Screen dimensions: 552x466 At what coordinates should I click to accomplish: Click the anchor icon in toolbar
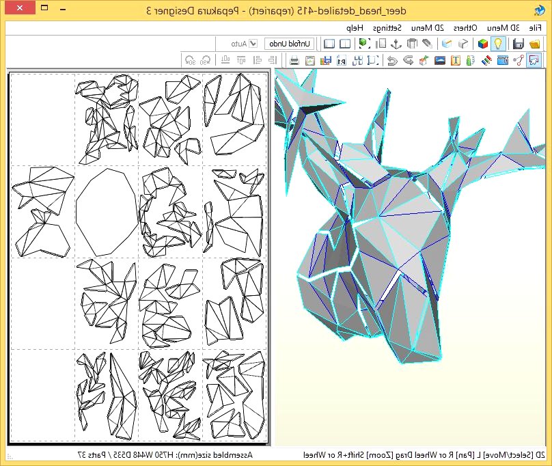coord(395,44)
